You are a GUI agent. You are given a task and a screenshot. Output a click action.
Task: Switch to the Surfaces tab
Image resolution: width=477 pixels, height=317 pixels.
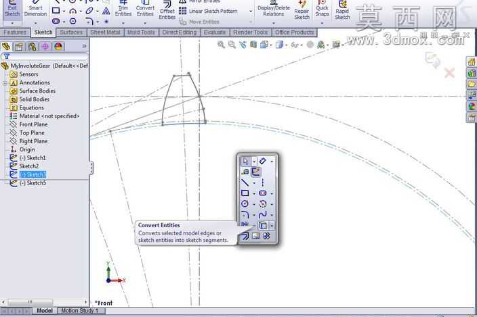click(x=71, y=32)
